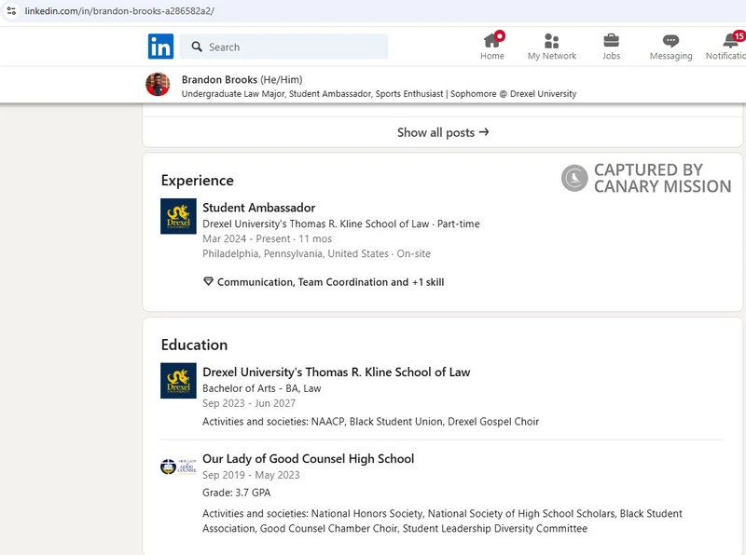746x555 pixels.
Task: Click Drexel logo beside Student Ambassador
Action: pyautogui.click(x=178, y=216)
